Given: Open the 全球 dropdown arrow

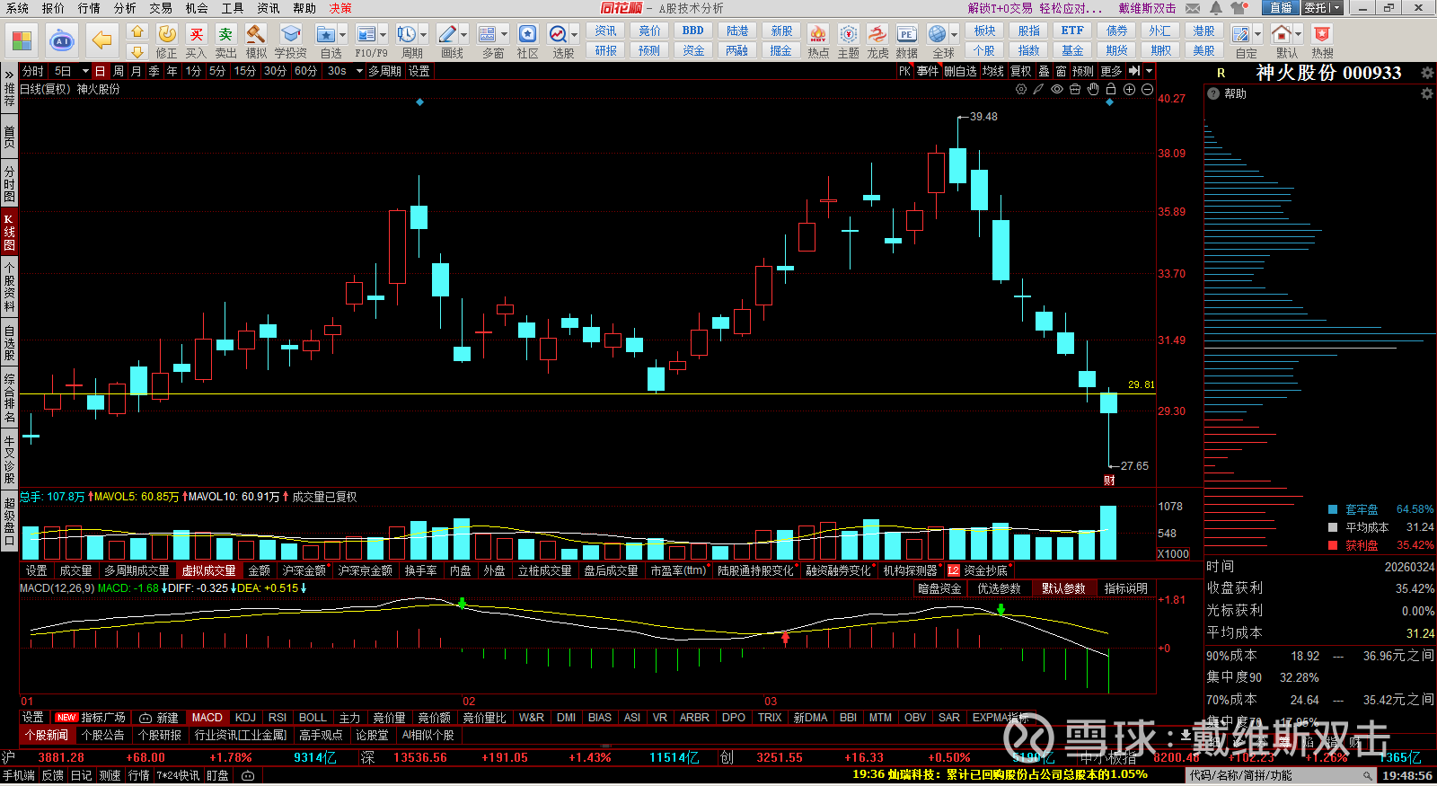Looking at the screenshot, I should pyautogui.click(x=955, y=35).
